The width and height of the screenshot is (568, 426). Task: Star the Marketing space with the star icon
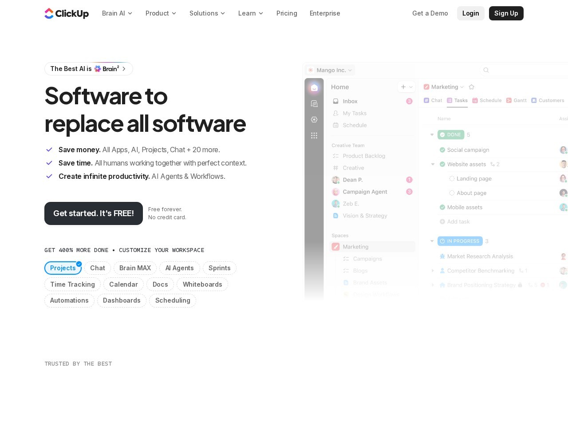472,87
